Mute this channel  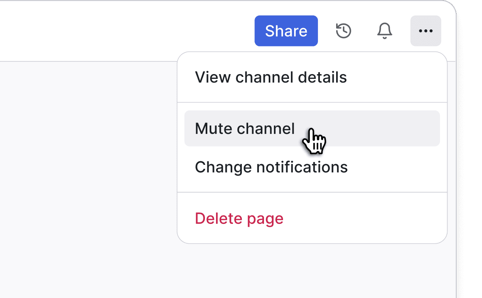[312, 128]
